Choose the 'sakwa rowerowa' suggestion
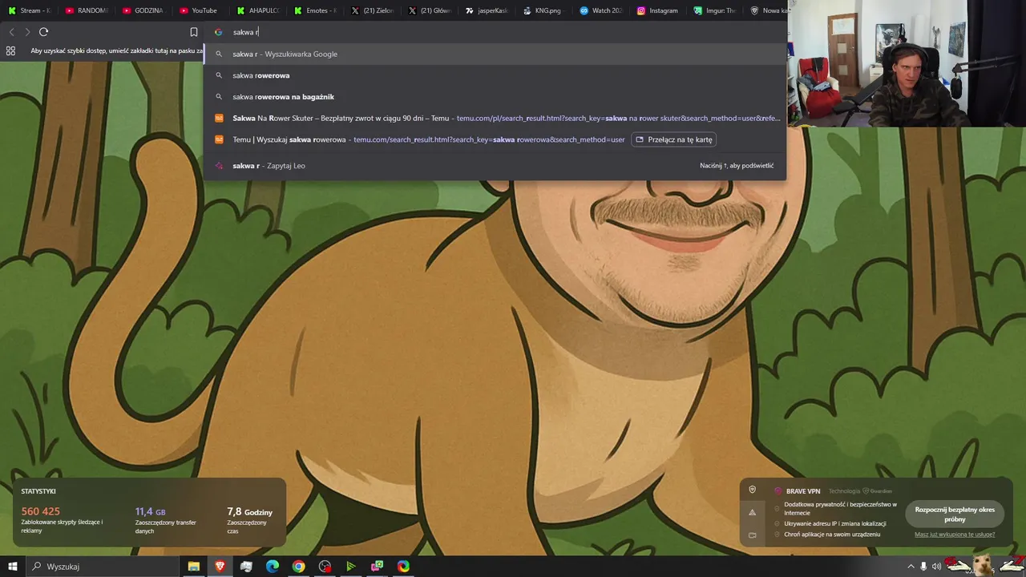1026x577 pixels. tap(495, 75)
